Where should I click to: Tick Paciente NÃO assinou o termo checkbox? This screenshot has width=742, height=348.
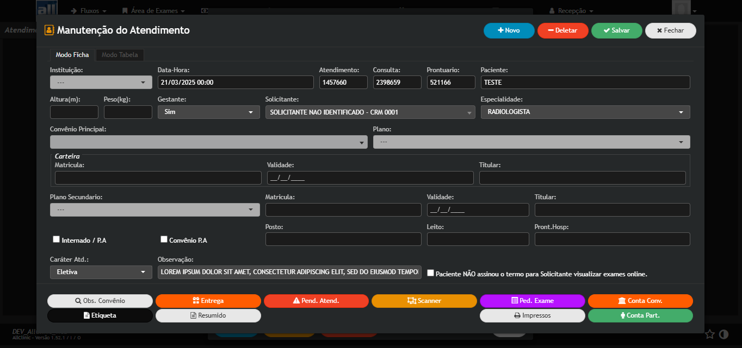[x=431, y=273]
